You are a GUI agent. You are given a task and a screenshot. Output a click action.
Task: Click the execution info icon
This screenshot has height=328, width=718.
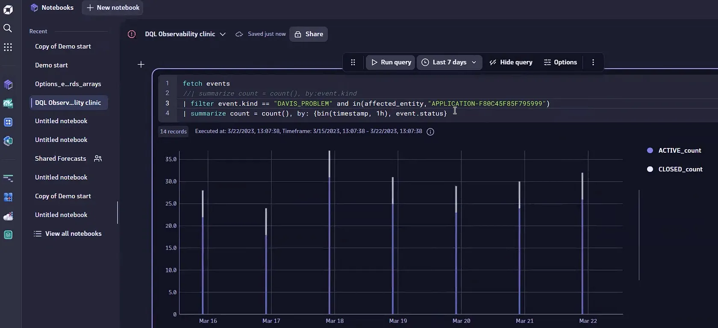430,132
